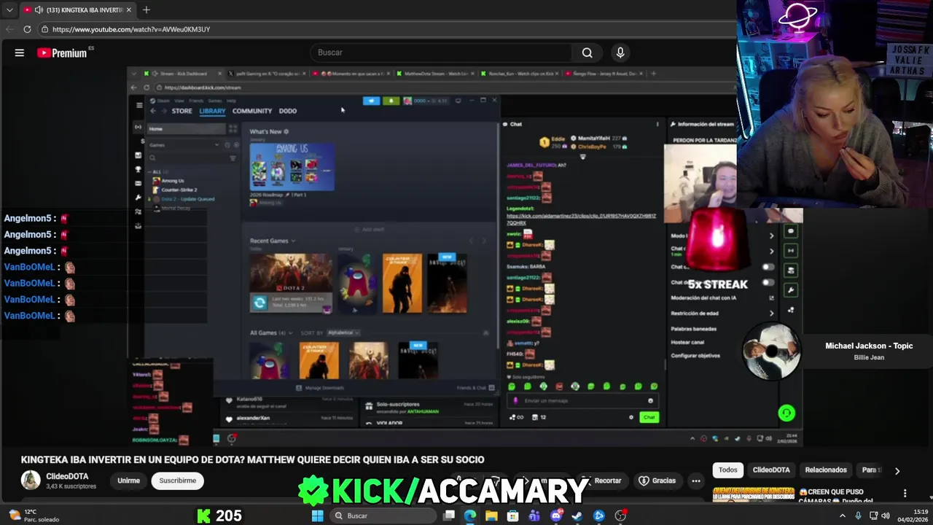Open a new browser tab
Screen dimensions: 933x525
pos(146,10)
